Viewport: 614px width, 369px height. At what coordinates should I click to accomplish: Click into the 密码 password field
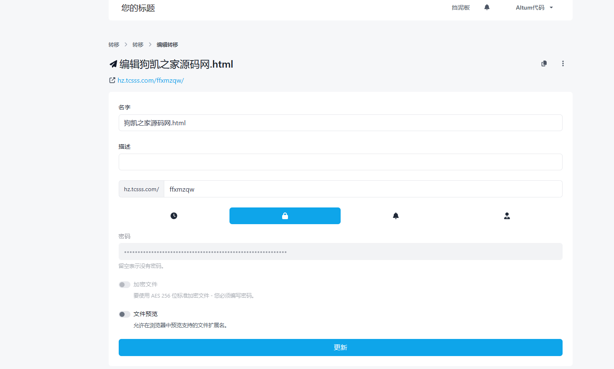point(341,252)
